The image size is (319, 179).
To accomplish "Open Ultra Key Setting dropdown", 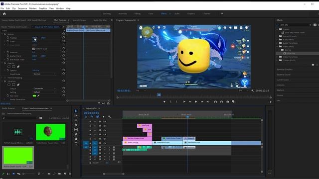I will point(44,92).
